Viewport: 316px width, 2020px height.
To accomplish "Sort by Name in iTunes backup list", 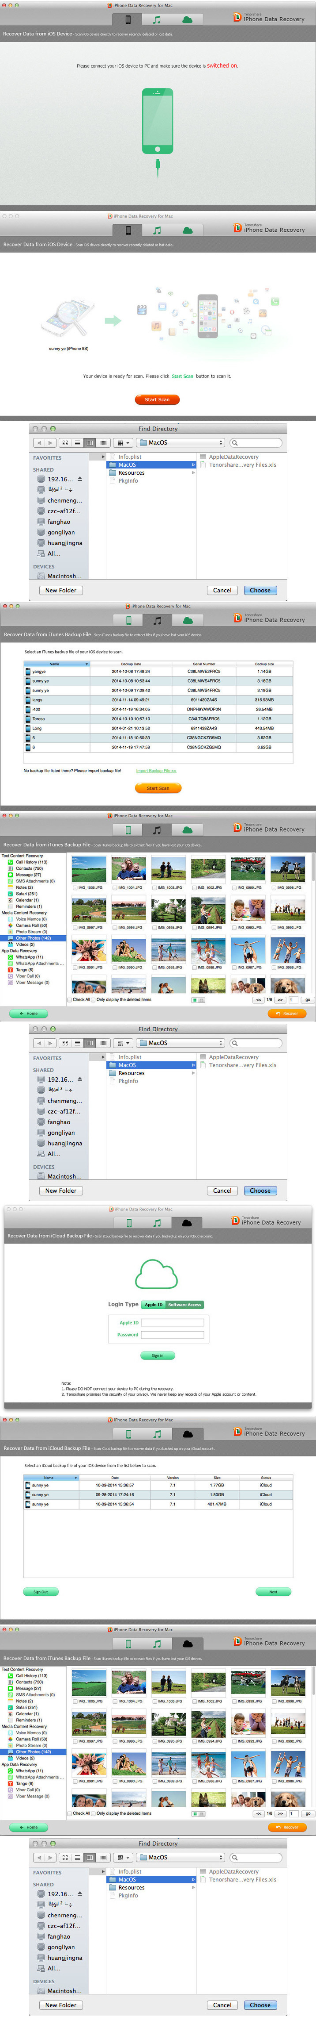I will click(x=56, y=664).
